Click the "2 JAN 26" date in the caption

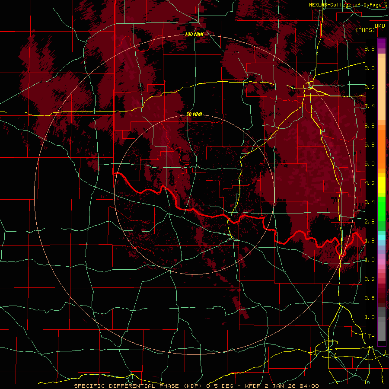tap(280, 386)
